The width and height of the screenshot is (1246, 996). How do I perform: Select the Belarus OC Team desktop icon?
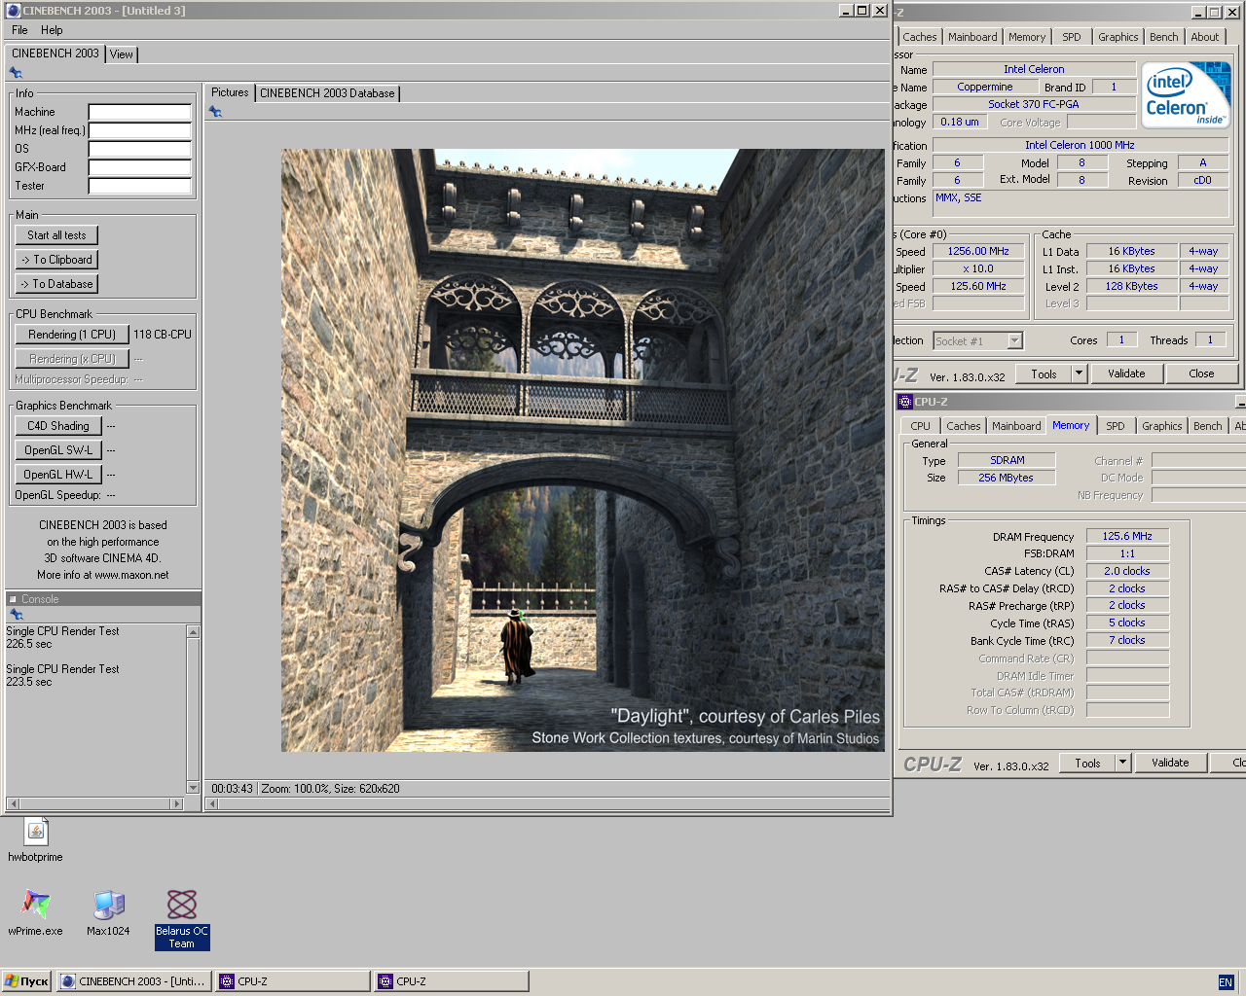[x=182, y=919]
